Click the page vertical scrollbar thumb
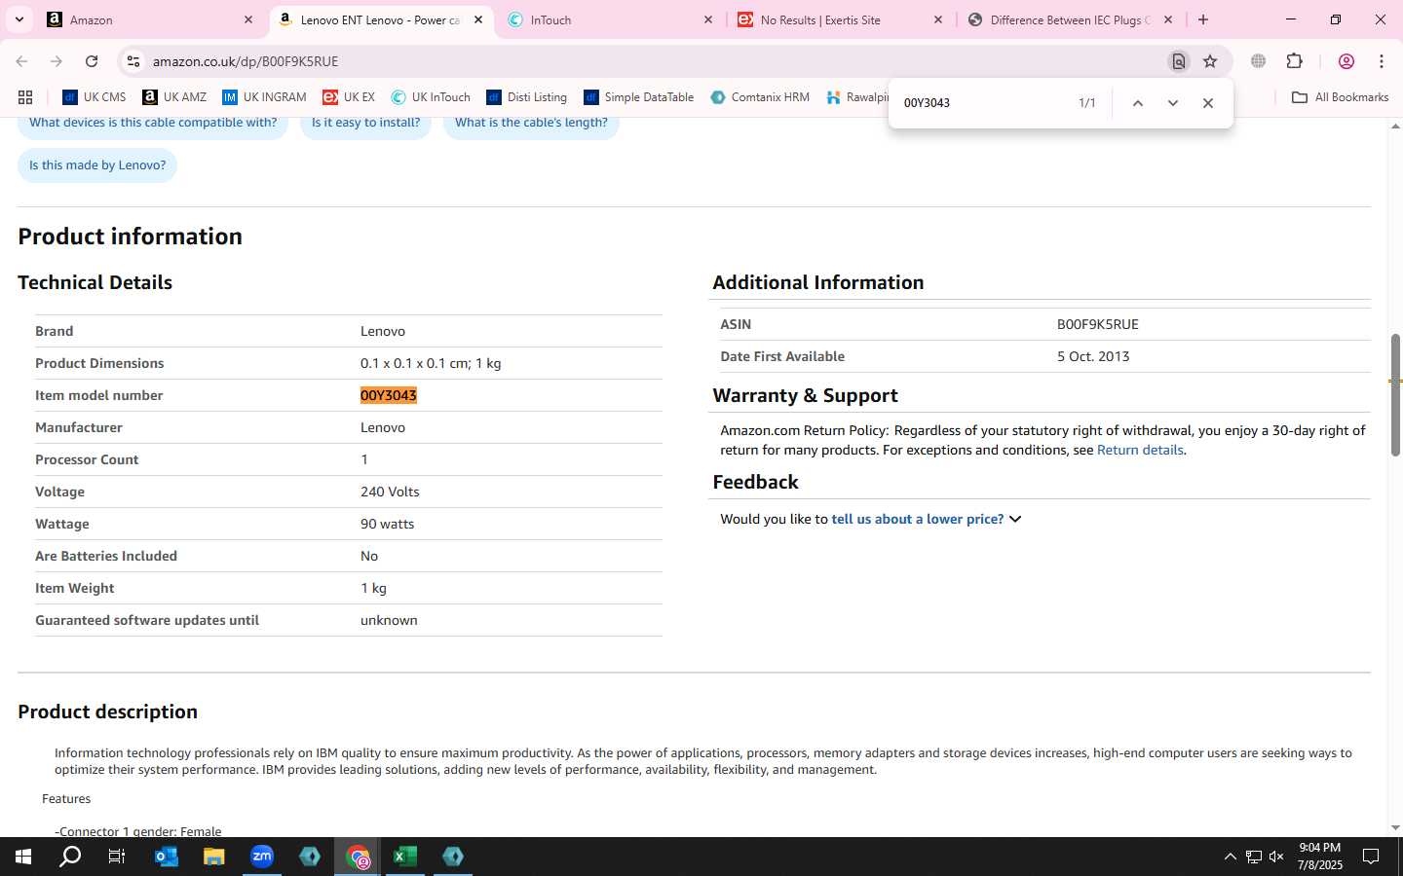The image size is (1403, 876). (1395, 394)
